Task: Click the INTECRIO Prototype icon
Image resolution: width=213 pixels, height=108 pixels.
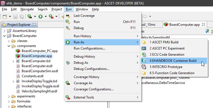Action: (144, 67)
